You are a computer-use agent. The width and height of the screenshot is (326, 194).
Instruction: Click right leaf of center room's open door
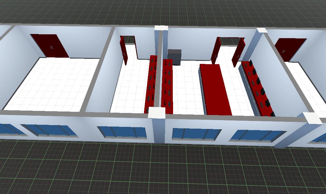pyautogui.click(x=239, y=52)
